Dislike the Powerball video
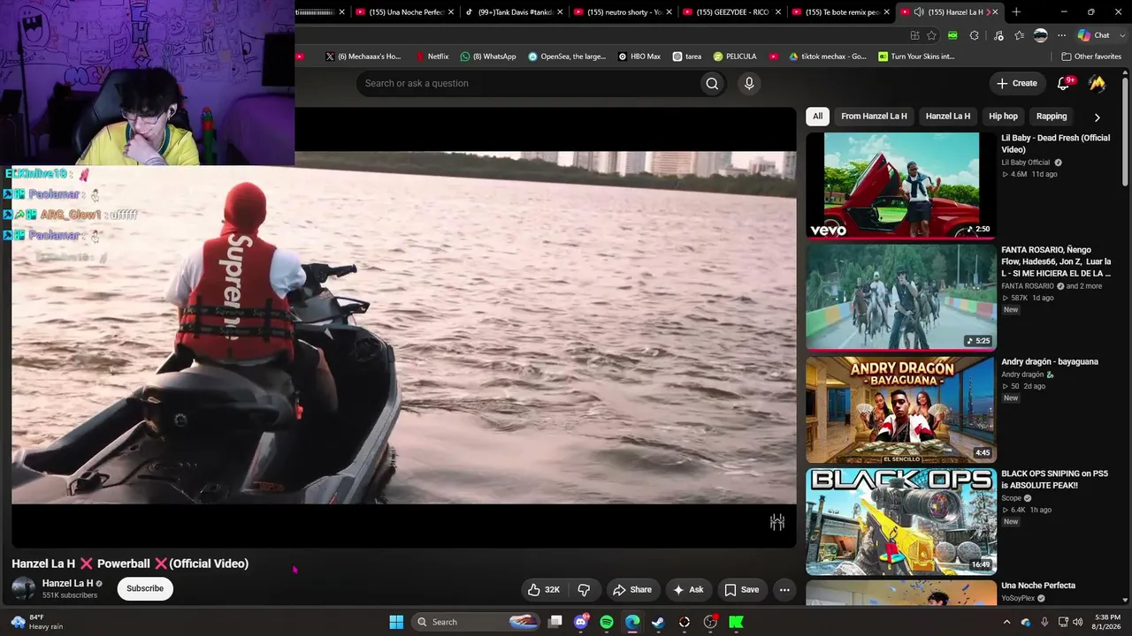Image resolution: width=1132 pixels, height=636 pixels. point(584,589)
